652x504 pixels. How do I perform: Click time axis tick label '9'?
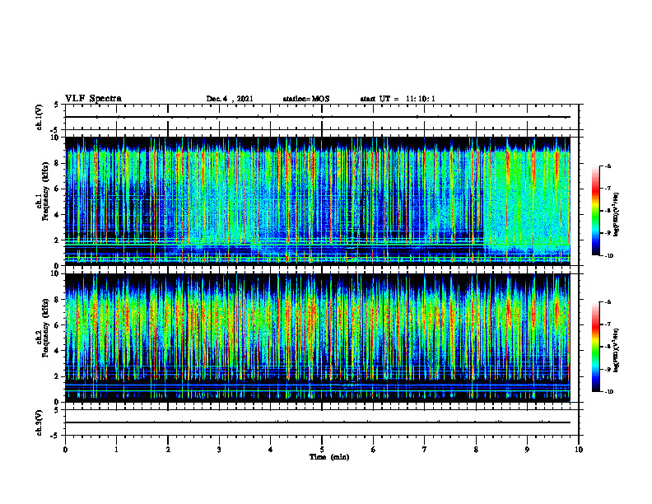527,450
